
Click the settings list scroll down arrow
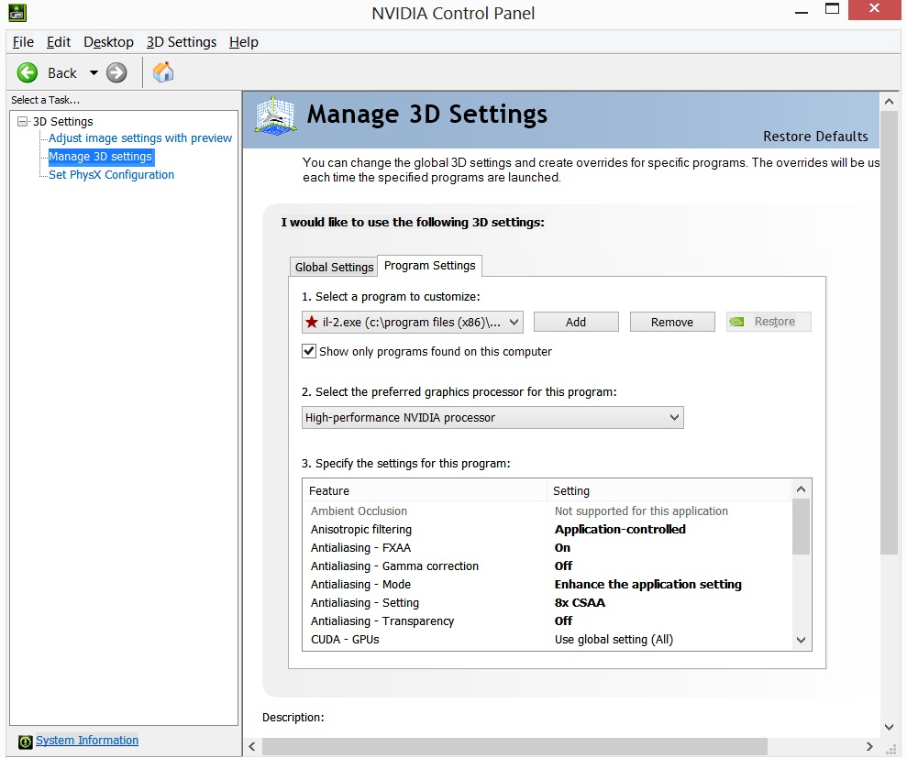(802, 640)
